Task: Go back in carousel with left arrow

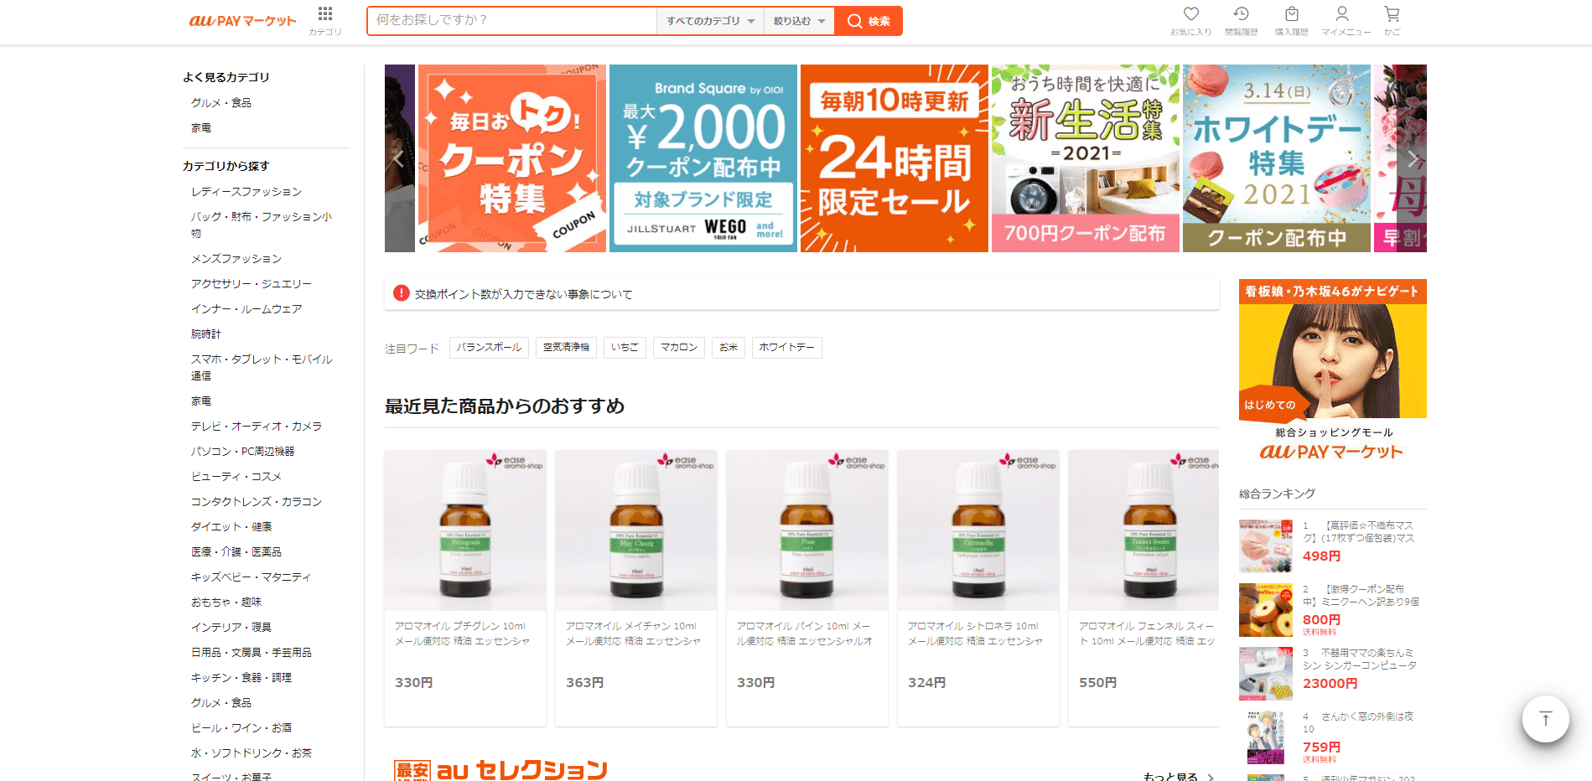Action: 397,158
